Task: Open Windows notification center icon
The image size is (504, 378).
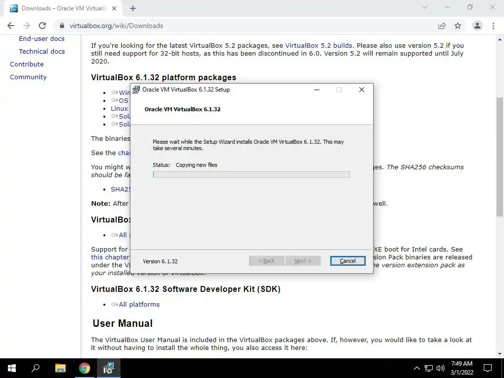Action: [x=488, y=368]
